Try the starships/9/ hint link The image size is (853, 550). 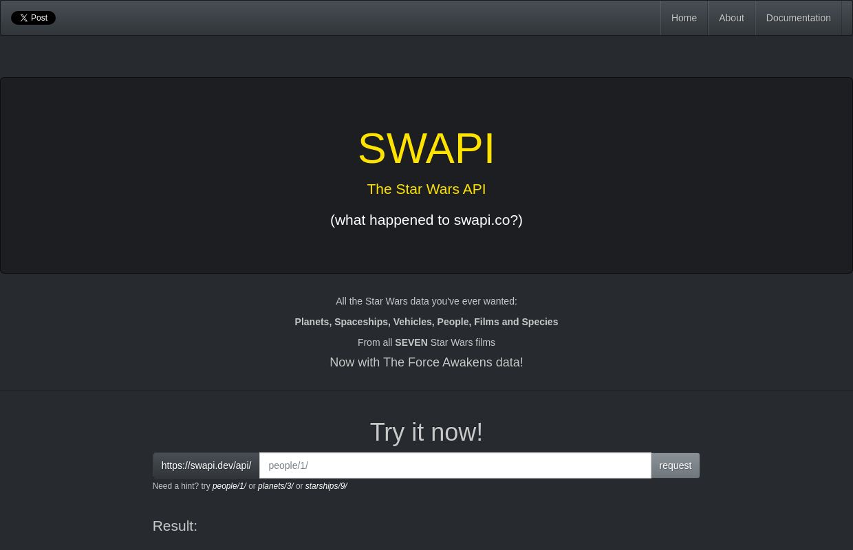click(x=326, y=486)
